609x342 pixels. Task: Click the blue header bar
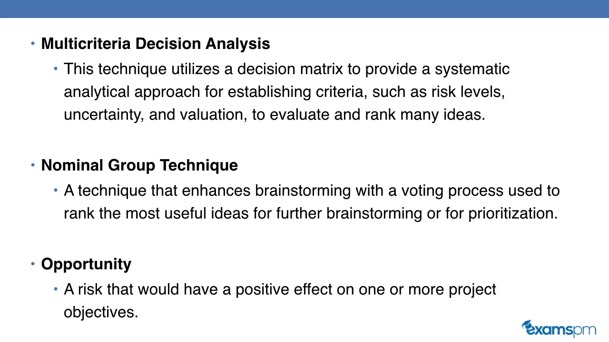[x=304, y=9]
